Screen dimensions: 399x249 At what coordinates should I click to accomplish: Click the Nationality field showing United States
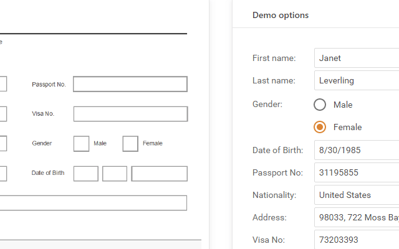[357, 195]
